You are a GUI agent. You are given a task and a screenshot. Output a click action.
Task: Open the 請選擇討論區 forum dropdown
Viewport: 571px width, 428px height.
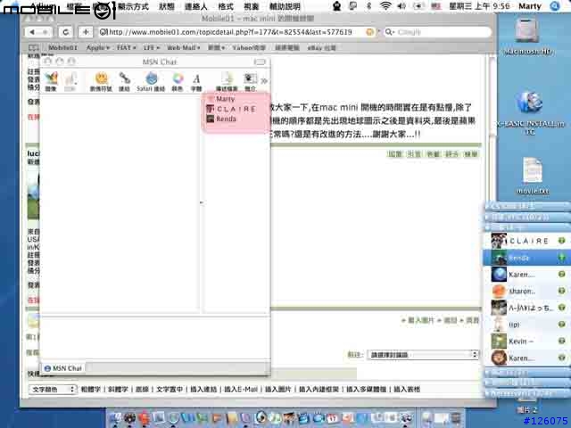[422, 355]
